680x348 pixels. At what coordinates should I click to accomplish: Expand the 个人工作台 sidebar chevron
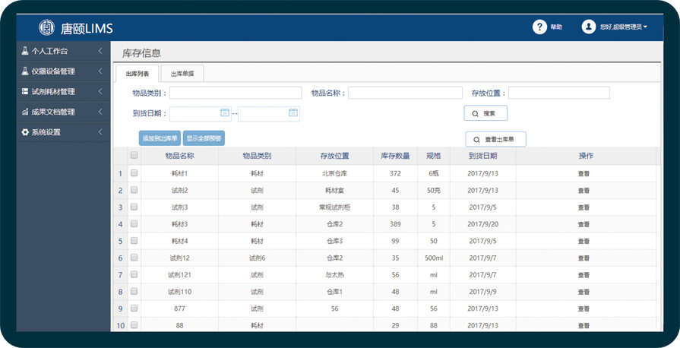click(x=100, y=51)
